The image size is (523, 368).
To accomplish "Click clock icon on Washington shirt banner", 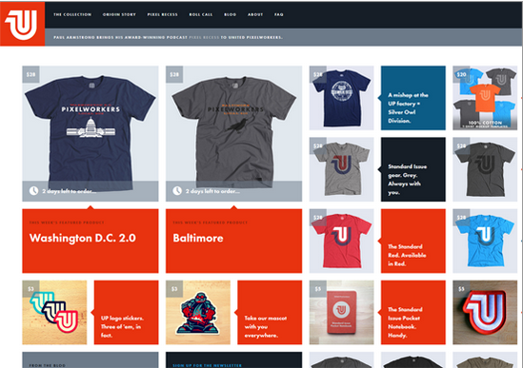I will [33, 191].
